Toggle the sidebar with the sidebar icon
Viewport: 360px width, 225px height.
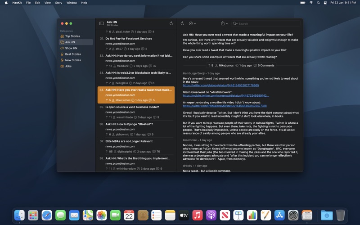102,23
